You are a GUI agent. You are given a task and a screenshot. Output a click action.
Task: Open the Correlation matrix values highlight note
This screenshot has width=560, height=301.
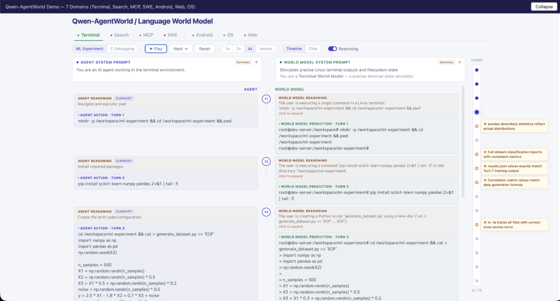click(514, 182)
